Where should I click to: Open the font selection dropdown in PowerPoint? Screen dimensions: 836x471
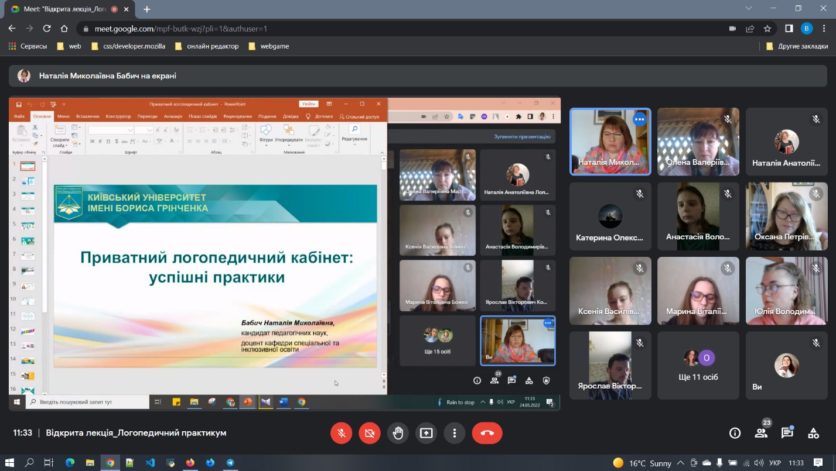tap(129, 130)
